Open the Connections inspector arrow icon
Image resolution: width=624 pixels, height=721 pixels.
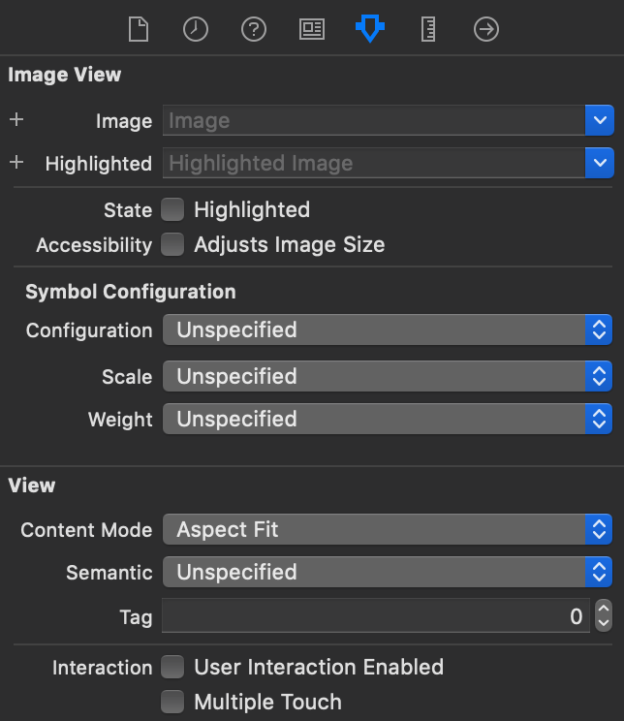pos(486,29)
